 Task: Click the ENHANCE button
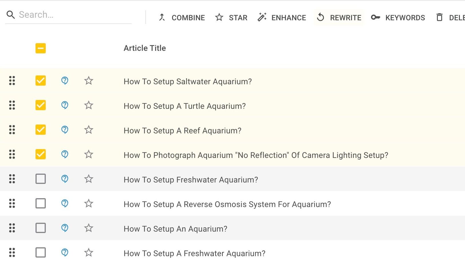pyautogui.click(x=282, y=18)
